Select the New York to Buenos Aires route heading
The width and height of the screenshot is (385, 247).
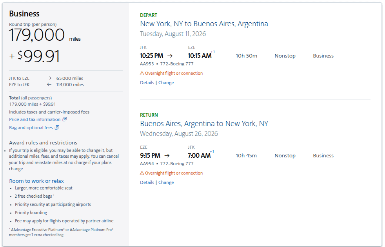pos(204,23)
